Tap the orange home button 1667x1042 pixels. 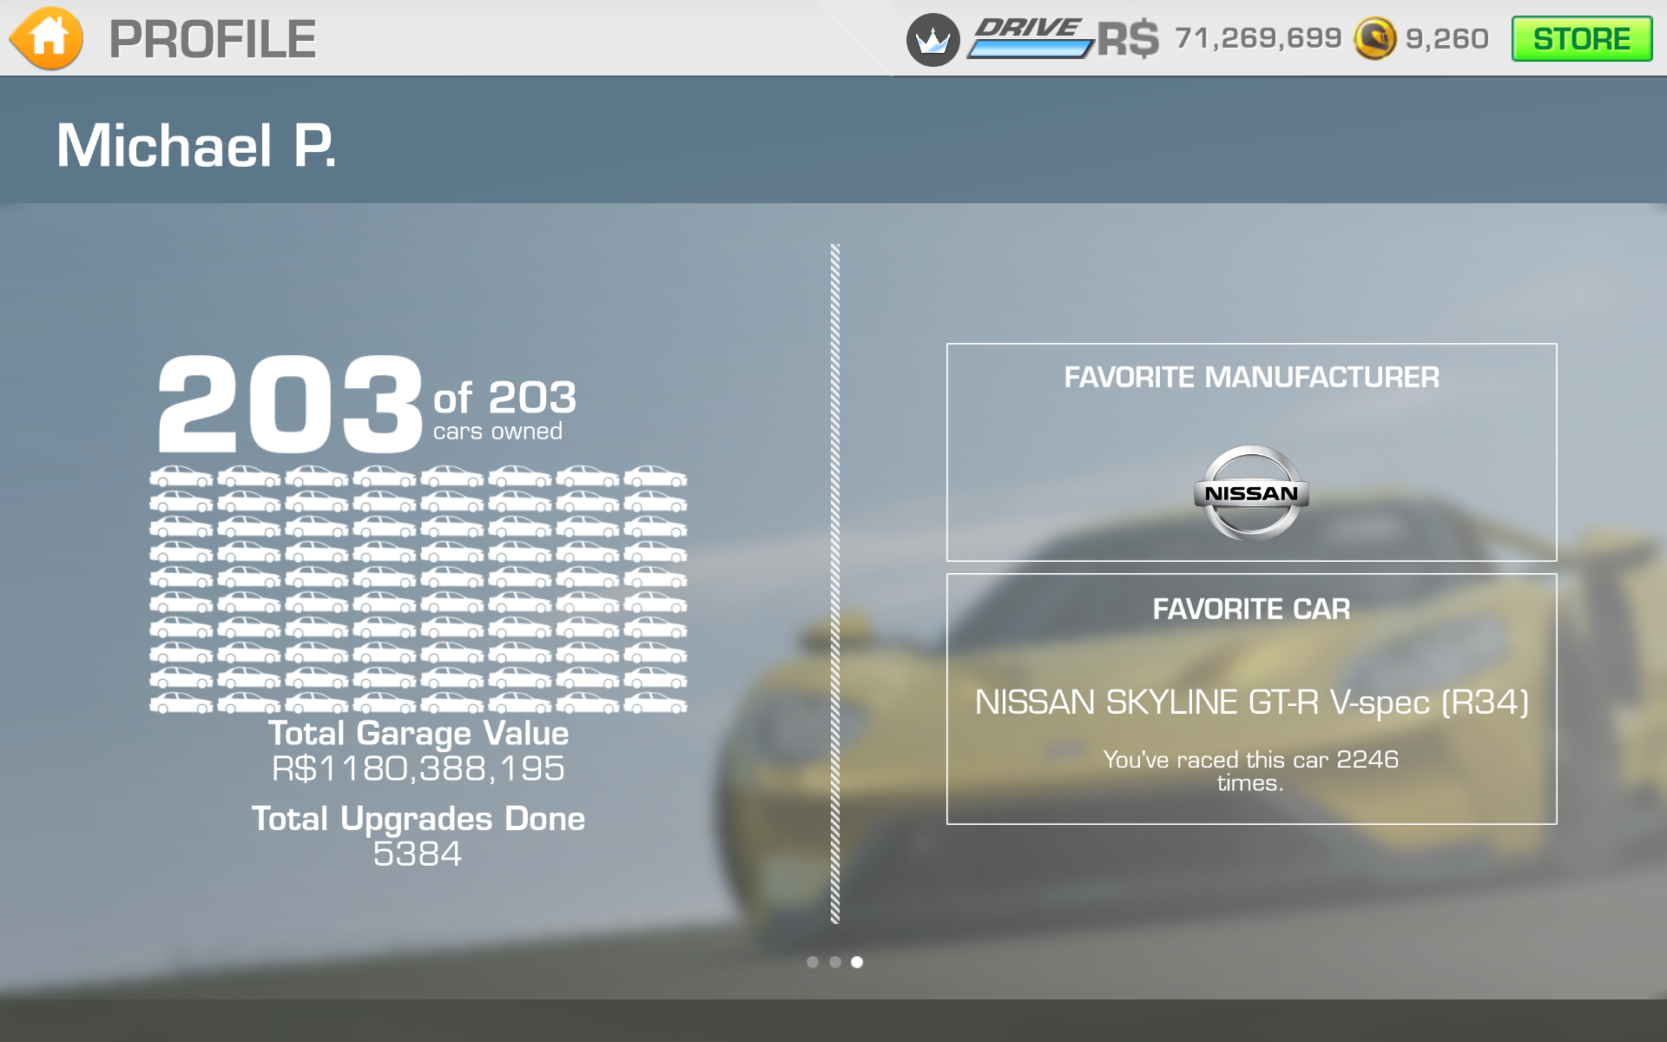(47, 38)
